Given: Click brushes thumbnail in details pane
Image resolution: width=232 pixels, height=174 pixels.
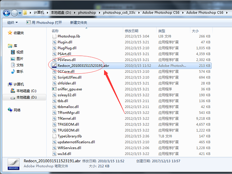Looking at the screenshot, I should coord(14,164).
